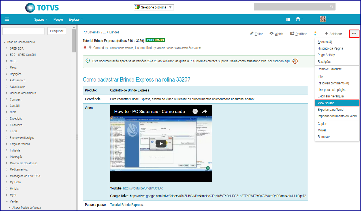Click the Pesquisar button in sidebar
Viewport: 361px width, 211px height.
(x=57, y=31)
